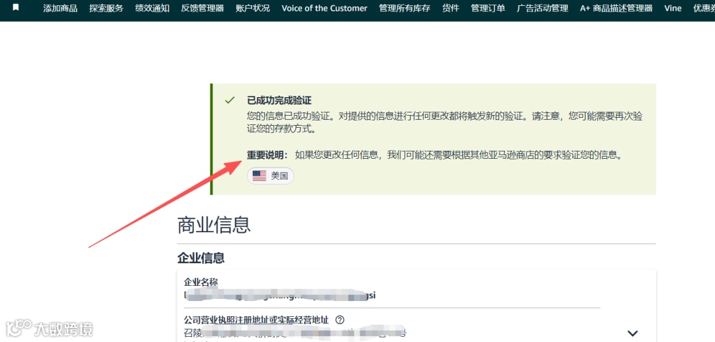Open the 添加商品 menu item
This screenshot has width=715, height=342.
(x=60, y=8)
